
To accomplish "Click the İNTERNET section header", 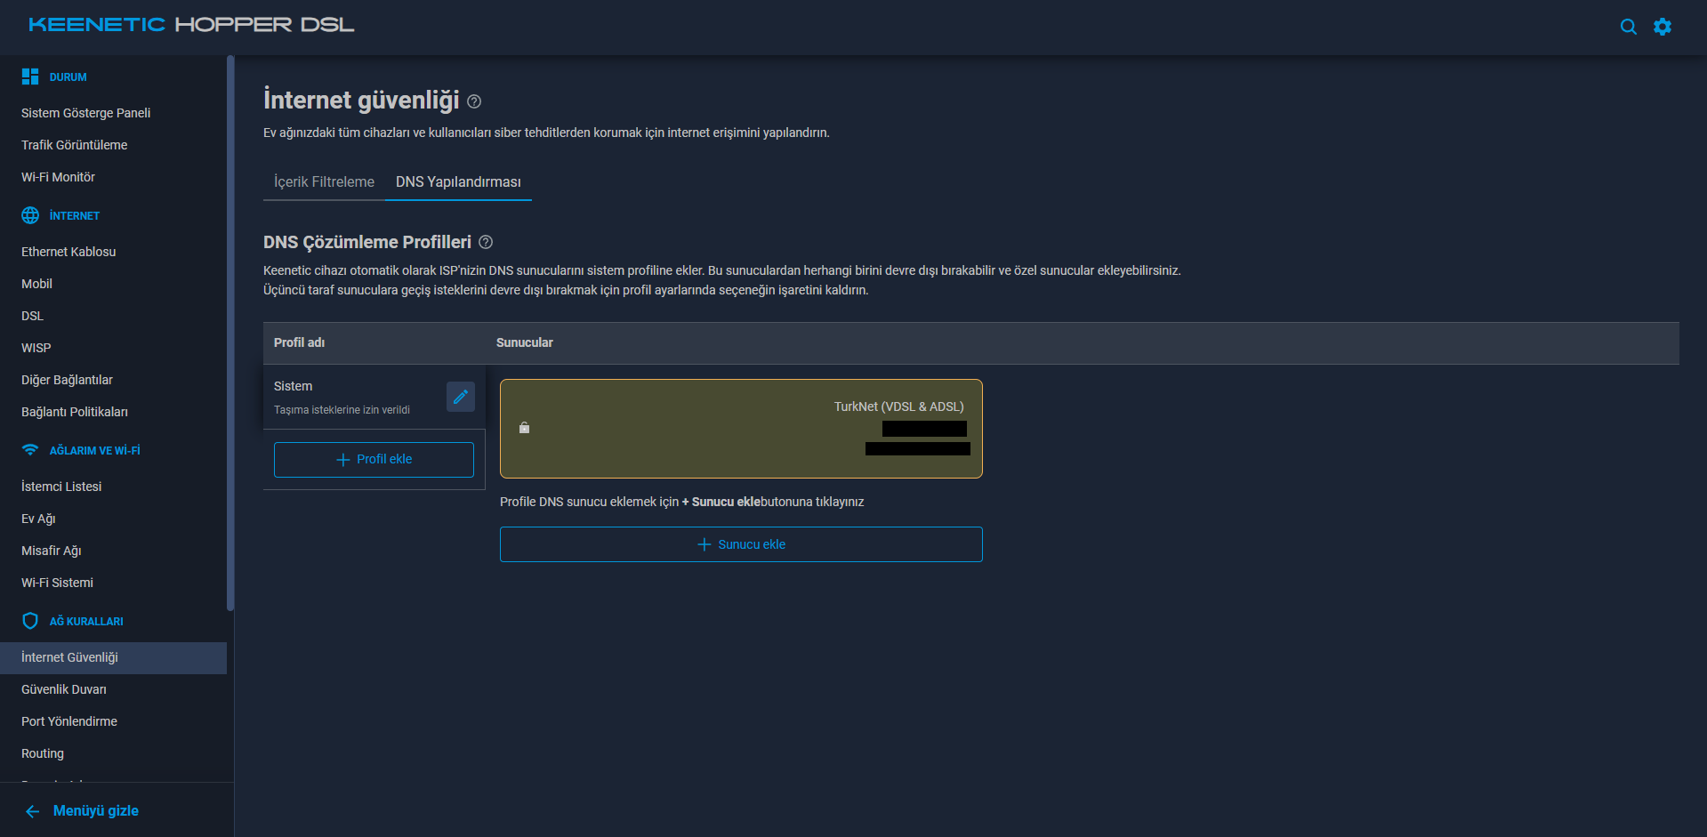I will pos(75,216).
